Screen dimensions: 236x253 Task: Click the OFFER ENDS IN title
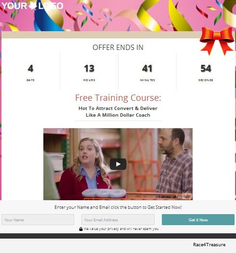pyautogui.click(x=118, y=48)
